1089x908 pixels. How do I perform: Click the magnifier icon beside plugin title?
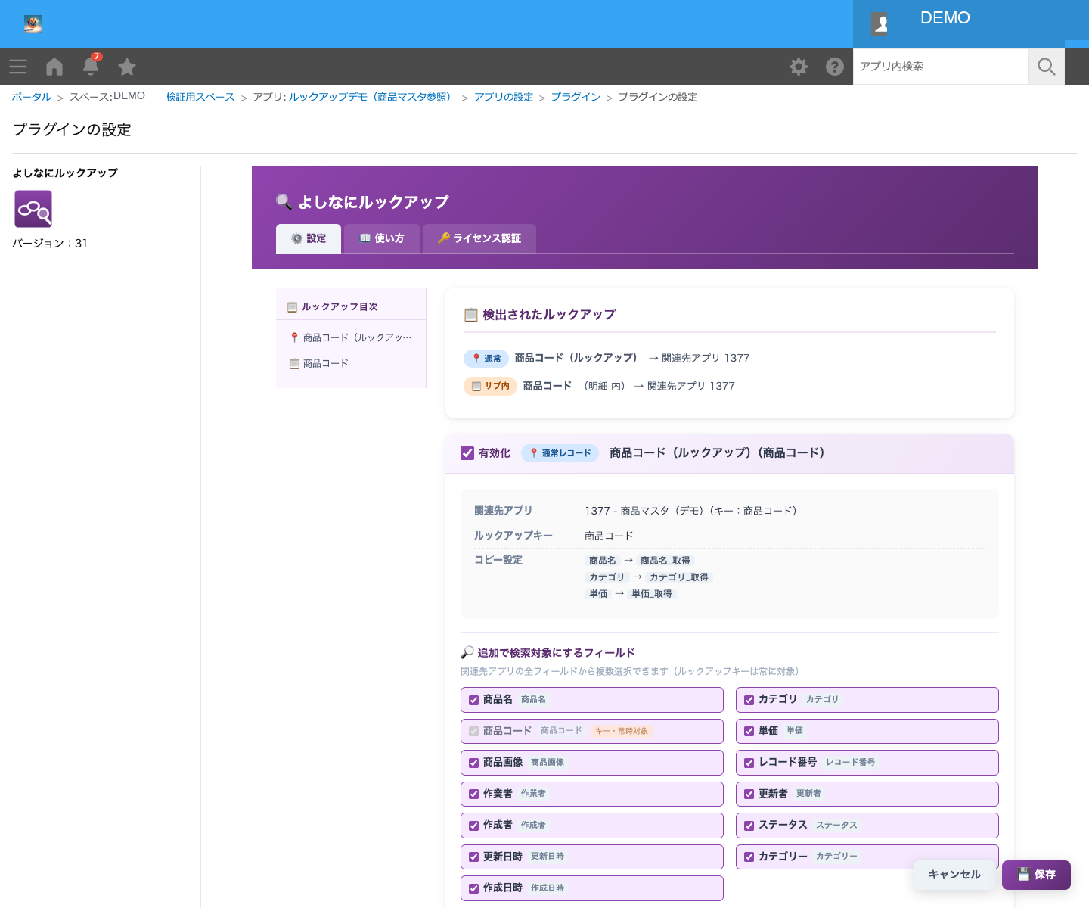pyautogui.click(x=284, y=201)
